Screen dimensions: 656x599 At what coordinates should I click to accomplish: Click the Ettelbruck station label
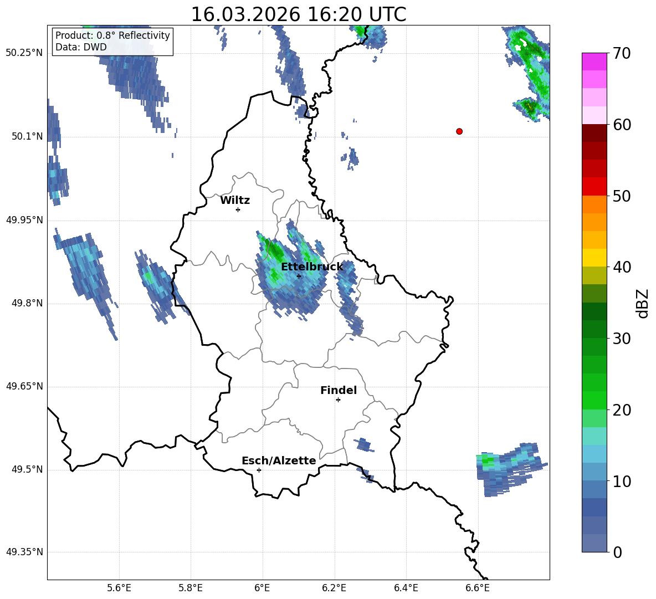(x=312, y=267)
